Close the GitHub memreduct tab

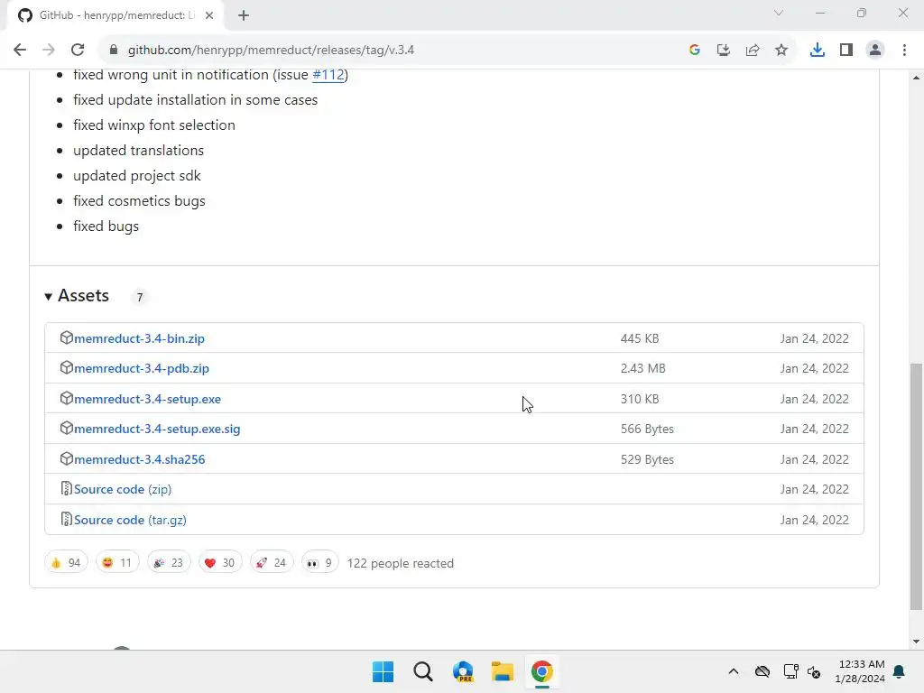[x=209, y=15]
